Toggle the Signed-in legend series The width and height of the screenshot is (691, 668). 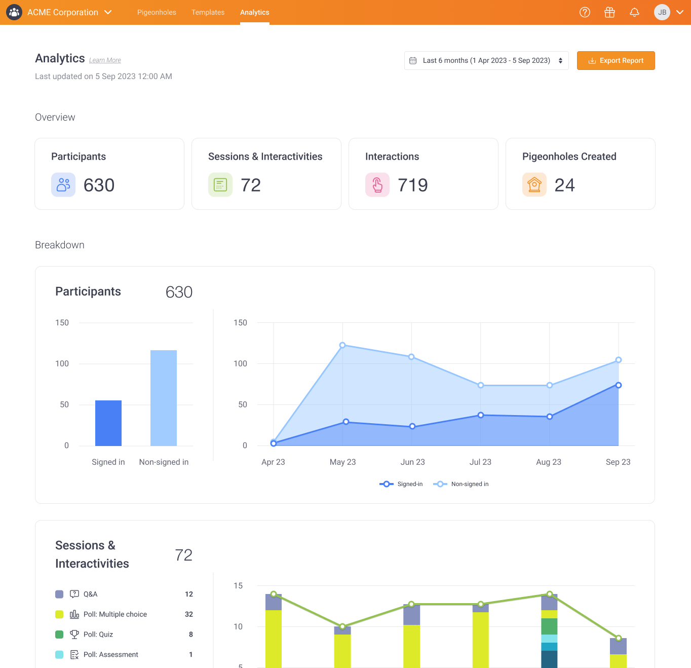click(401, 484)
